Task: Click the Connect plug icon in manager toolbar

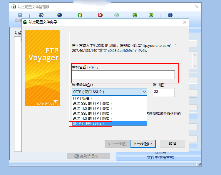Action: point(20,15)
